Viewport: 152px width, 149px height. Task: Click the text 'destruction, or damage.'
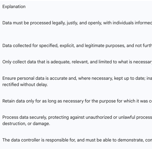click(26, 123)
